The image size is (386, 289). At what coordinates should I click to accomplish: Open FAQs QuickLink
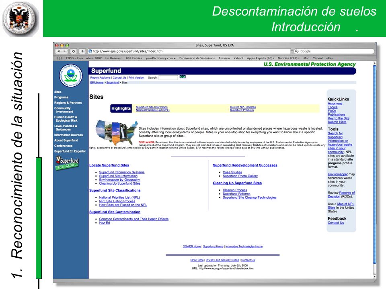pos(332,111)
